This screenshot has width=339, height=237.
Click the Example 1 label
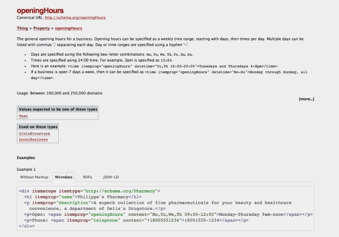tap(26, 169)
